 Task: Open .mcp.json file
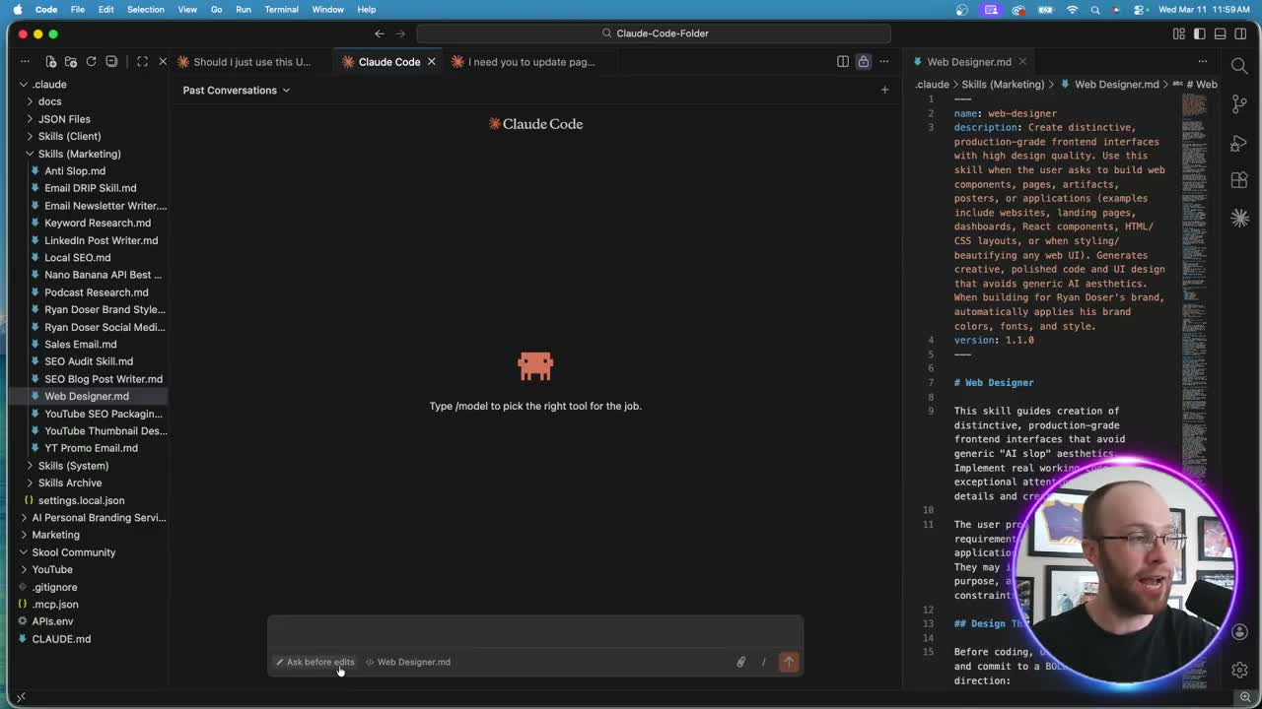tap(54, 604)
